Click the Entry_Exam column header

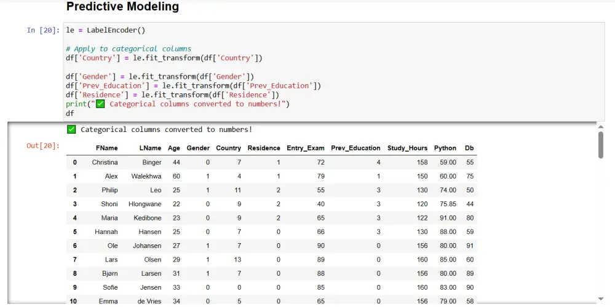click(x=306, y=148)
